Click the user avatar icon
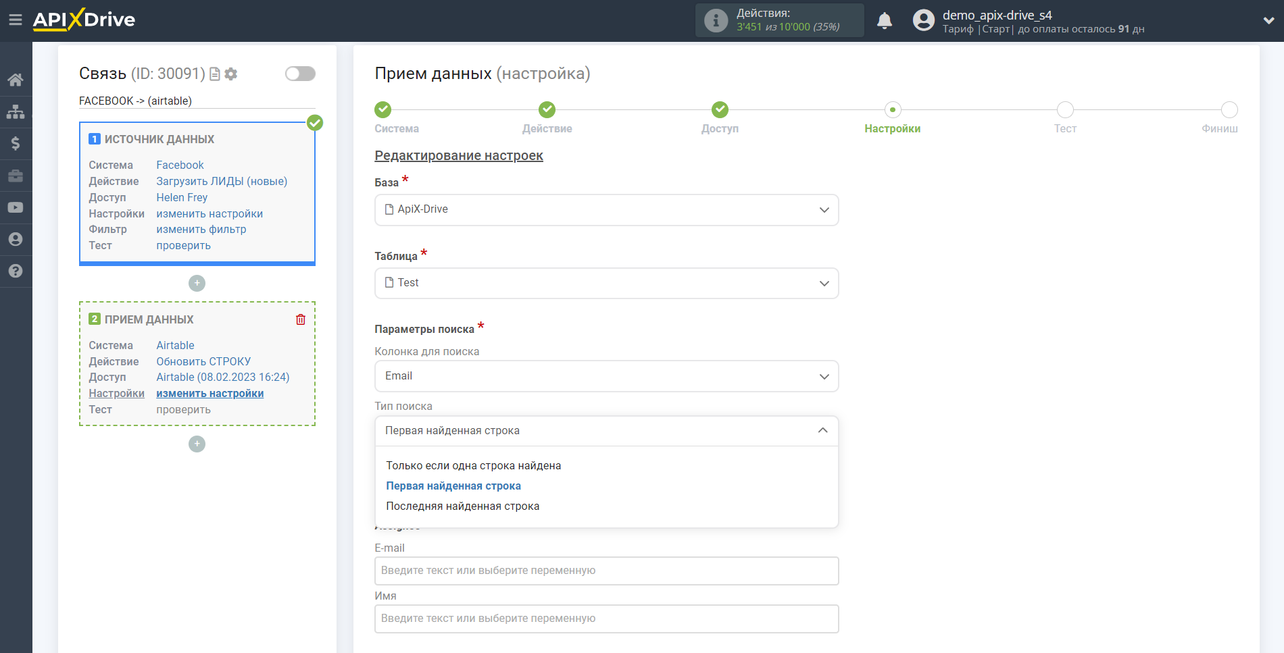 click(x=923, y=20)
